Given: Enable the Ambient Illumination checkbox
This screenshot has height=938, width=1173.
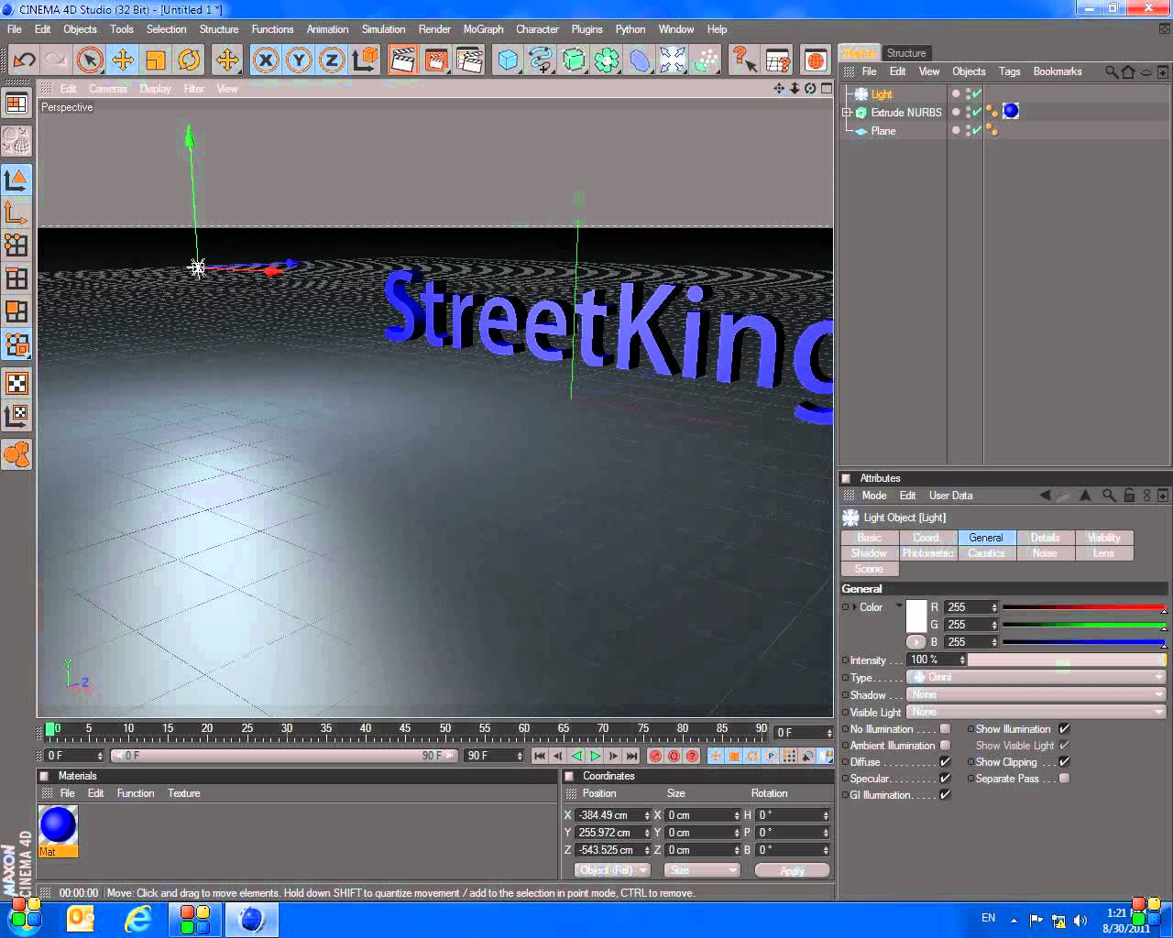Looking at the screenshot, I should pos(945,746).
